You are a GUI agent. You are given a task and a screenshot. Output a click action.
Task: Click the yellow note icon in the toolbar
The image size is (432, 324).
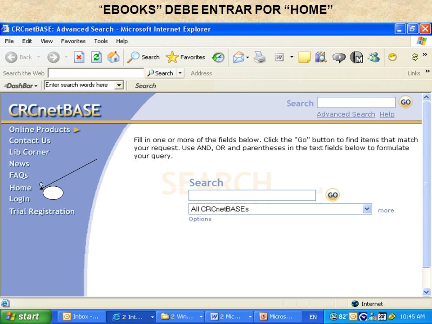tap(304, 57)
